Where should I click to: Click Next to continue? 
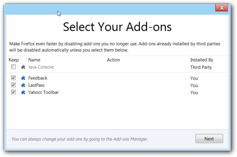point(209,138)
